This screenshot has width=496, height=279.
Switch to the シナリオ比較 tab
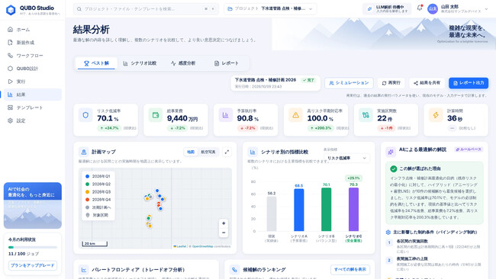pyautogui.click(x=140, y=63)
